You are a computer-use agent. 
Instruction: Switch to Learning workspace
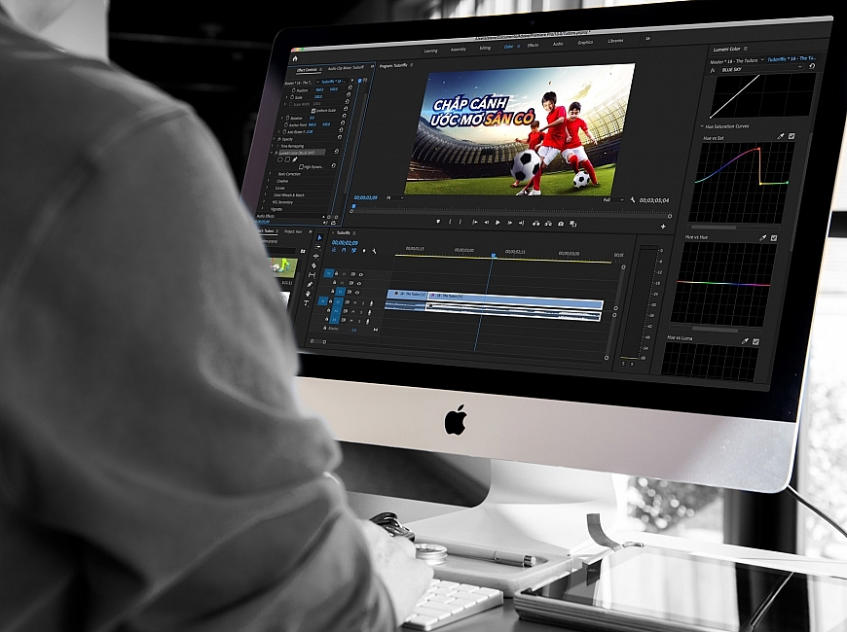tap(430, 51)
